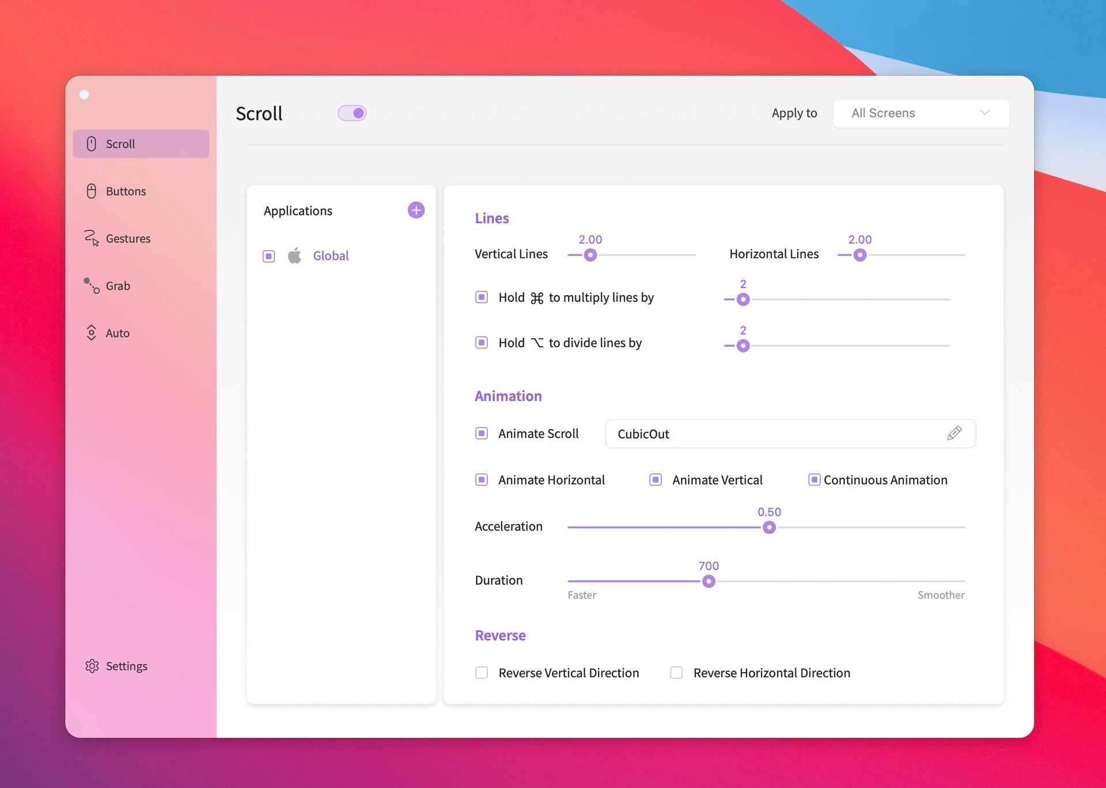Screen dimensions: 1106x788
Task: Uncheck the Animate Scroll checkbox
Action: tap(482, 434)
